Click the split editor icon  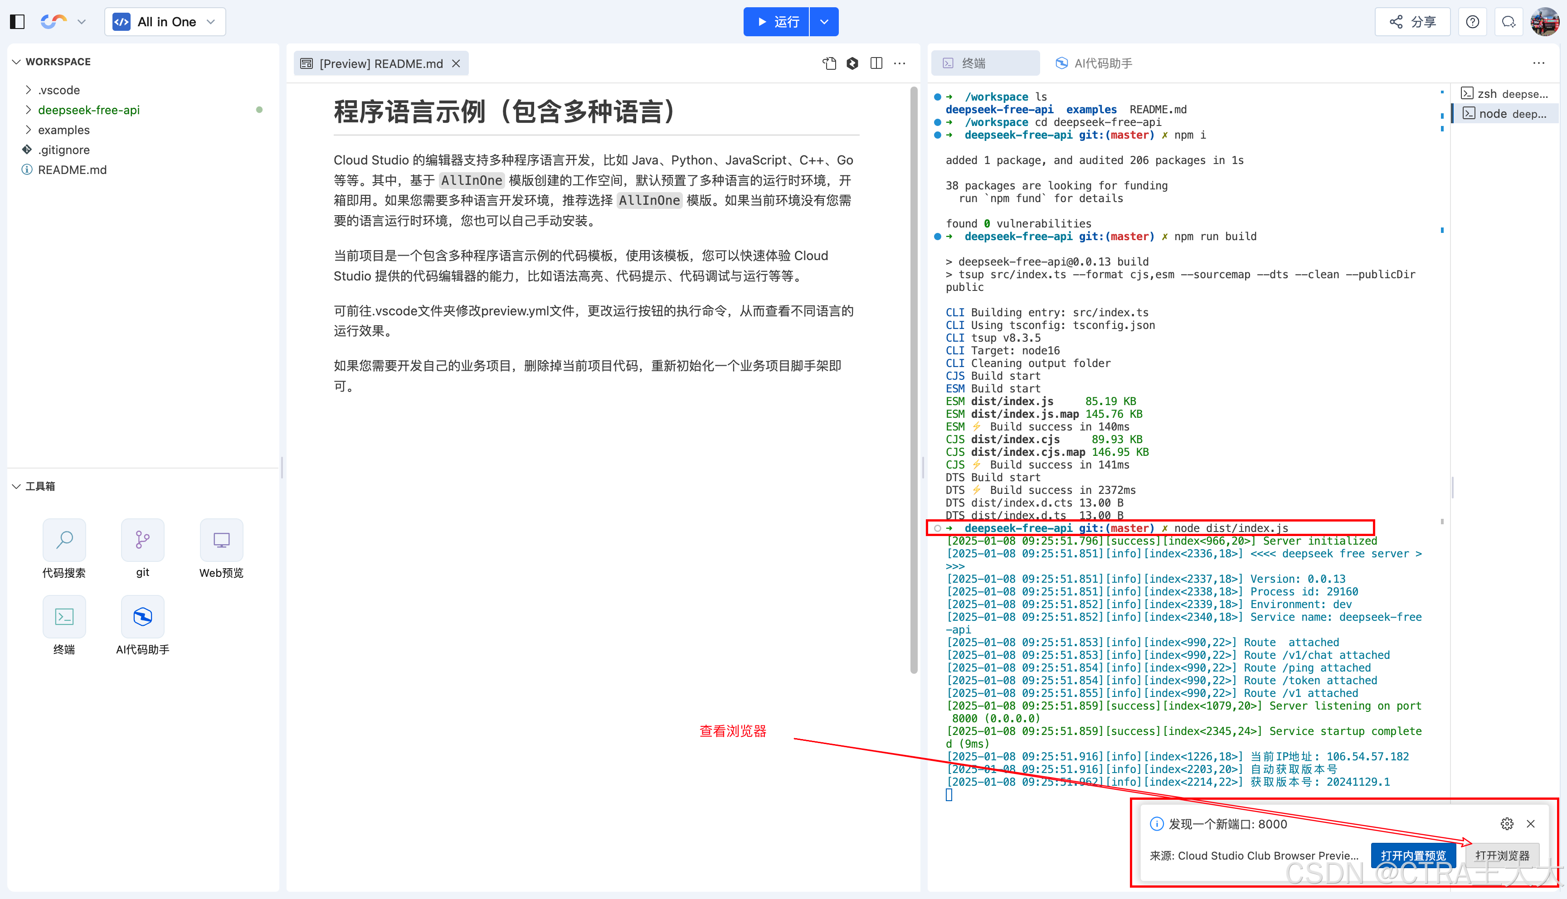coord(876,63)
